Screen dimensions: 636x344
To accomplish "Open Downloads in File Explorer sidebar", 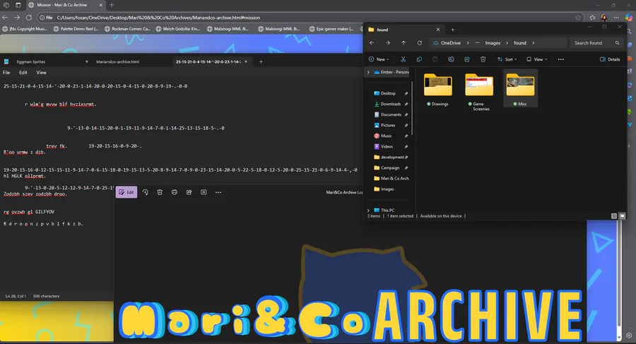I will tap(390, 104).
